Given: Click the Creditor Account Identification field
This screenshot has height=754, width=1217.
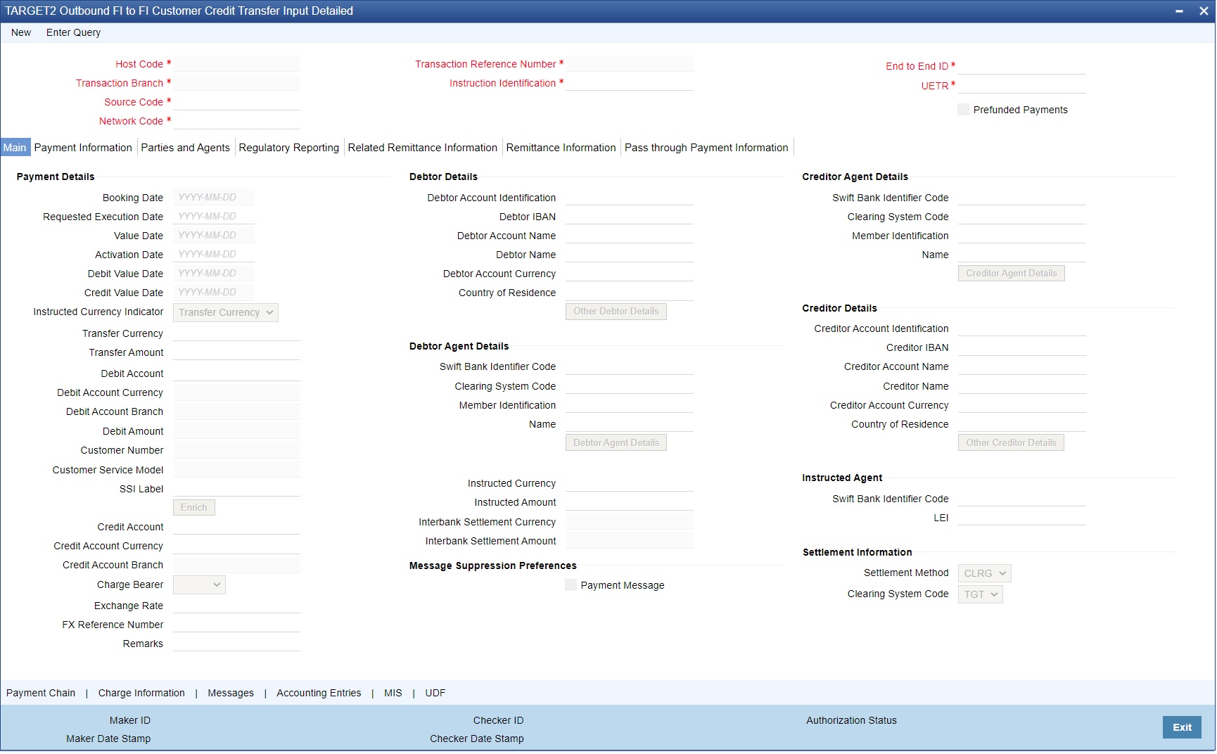Looking at the screenshot, I should [1022, 328].
